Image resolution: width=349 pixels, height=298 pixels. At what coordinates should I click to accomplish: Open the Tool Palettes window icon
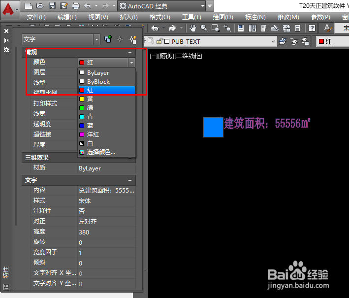[x=263, y=28]
